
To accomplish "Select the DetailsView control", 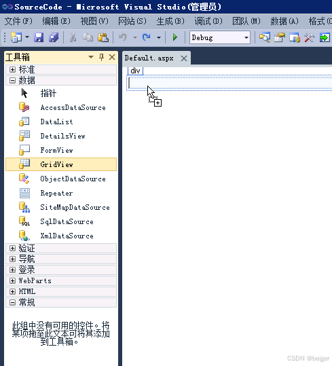I will [x=61, y=136].
